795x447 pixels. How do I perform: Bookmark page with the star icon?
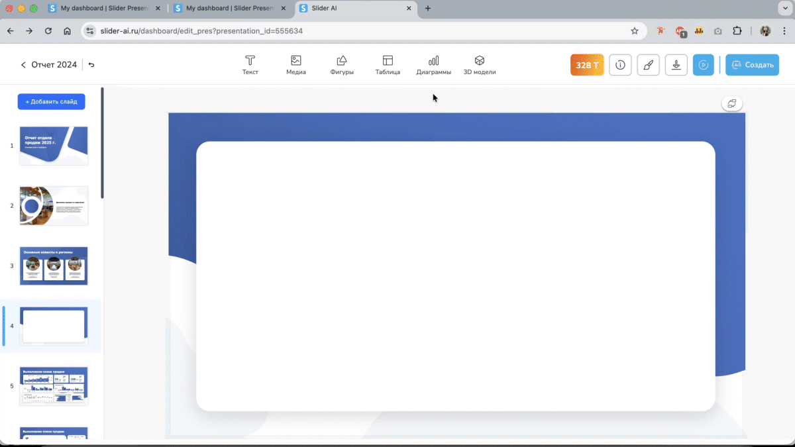click(635, 31)
